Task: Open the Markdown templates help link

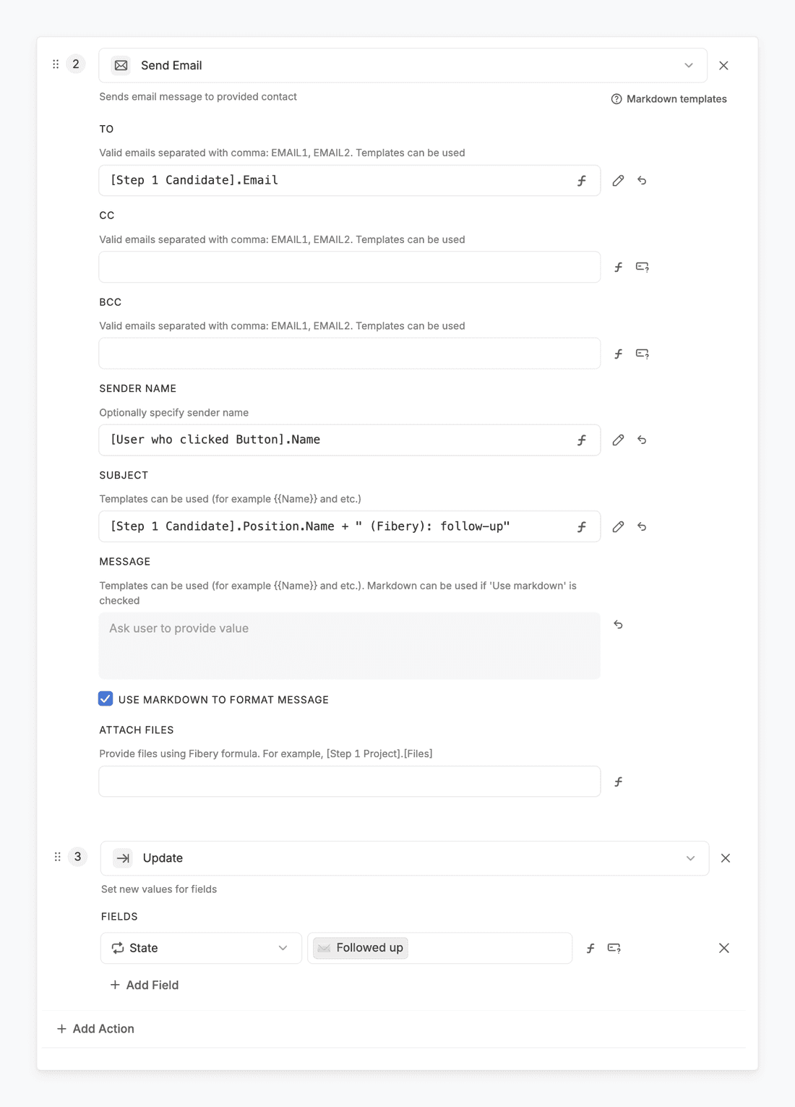Action: [x=669, y=99]
